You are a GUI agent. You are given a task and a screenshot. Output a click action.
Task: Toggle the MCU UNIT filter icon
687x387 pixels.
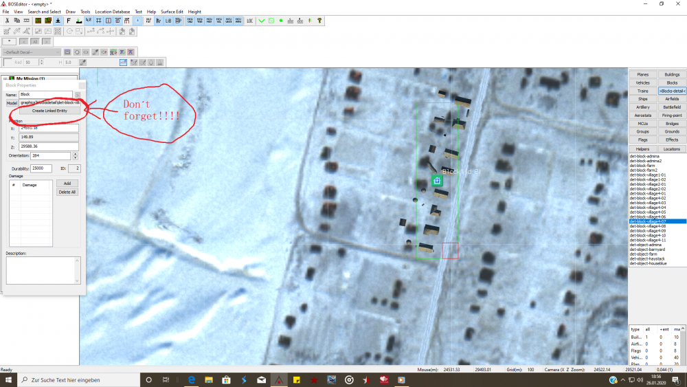point(228,21)
